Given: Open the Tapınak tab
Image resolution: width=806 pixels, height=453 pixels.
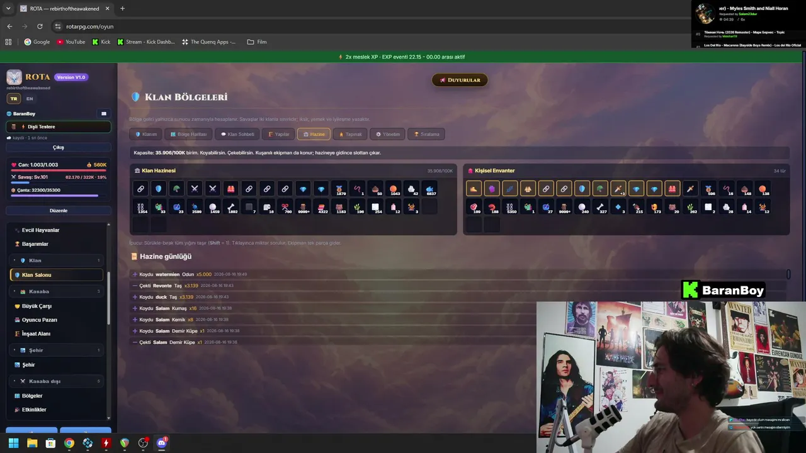Looking at the screenshot, I should 349,134.
